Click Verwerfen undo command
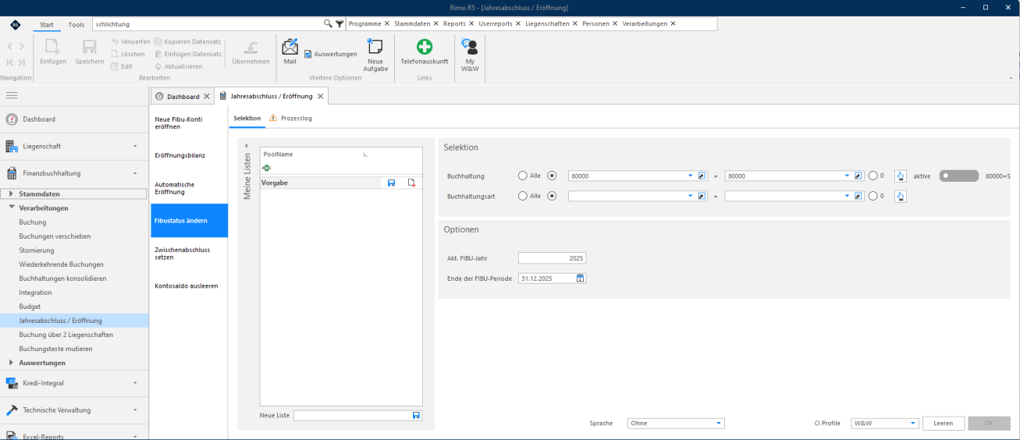 tap(130, 41)
